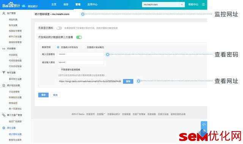Image resolution: width=243 pixels, height=144 pixels.
Task: Open 数据导出服务 in the sidebar
Action: (15, 140)
